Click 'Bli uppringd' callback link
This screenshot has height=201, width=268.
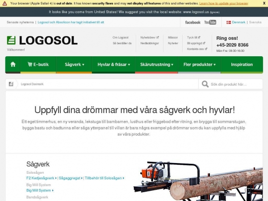pos(196,43)
